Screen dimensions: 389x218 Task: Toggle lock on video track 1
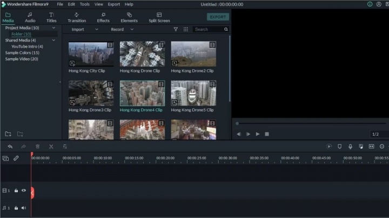pyautogui.click(x=16, y=191)
